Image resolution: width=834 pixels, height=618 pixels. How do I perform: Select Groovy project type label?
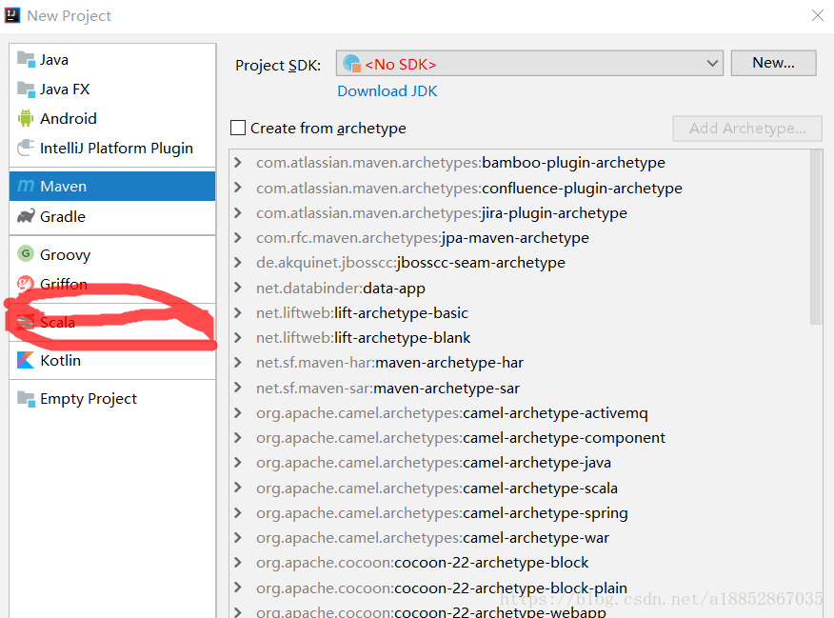coord(66,255)
